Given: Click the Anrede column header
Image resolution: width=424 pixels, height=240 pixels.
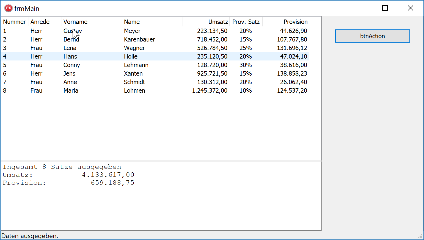Looking at the screenshot, I should tap(40, 22).
